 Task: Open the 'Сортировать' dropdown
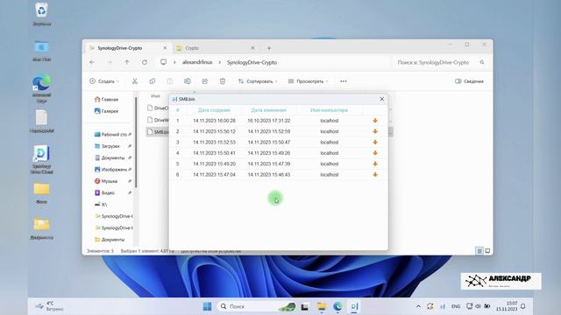258,81
